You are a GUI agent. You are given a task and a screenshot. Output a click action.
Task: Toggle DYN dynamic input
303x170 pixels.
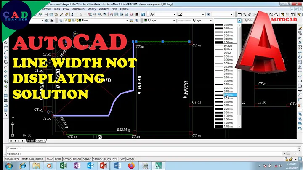tap(115, 159)
